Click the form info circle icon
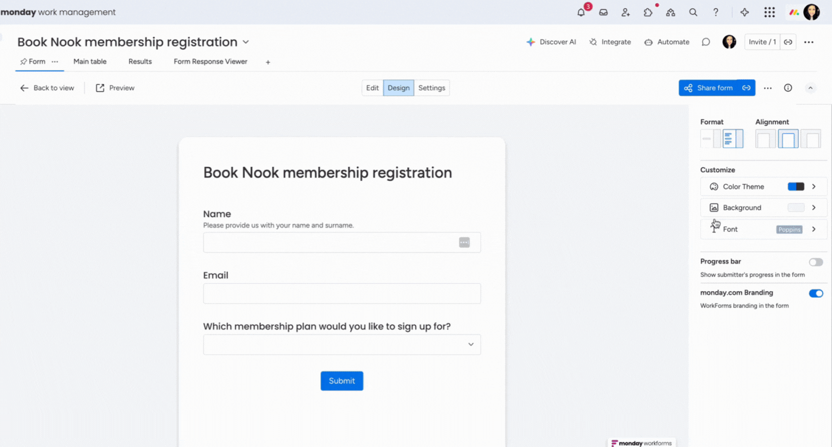The height and width of the screenshot is (447, 832). (x=788, y=88)
